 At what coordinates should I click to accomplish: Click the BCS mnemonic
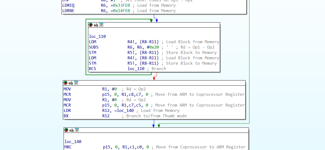click(92, 69)
